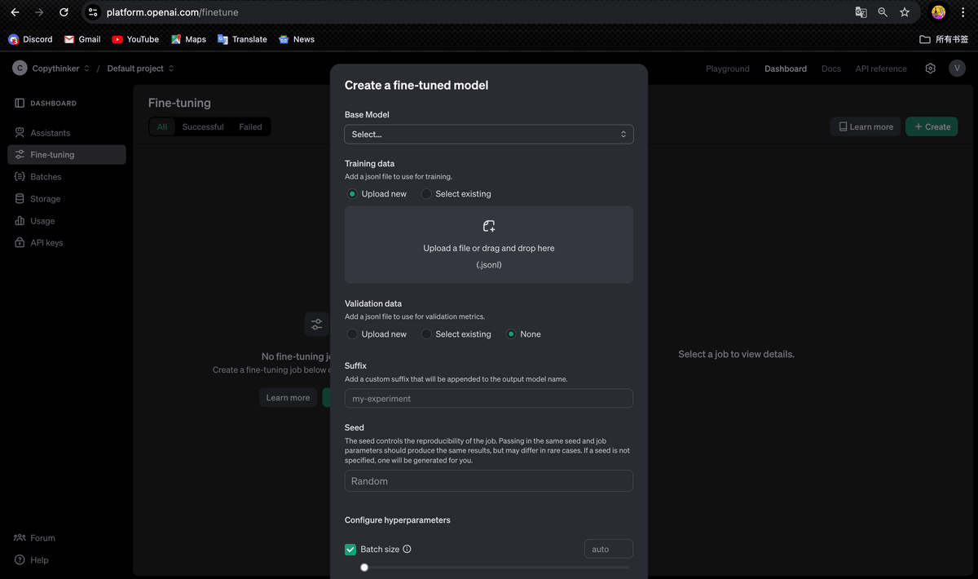Image resolution: width=978 pixels, height=579 pixels.
Task: Click the upload file icon in dropzone
Action: (x=489, y=226)
